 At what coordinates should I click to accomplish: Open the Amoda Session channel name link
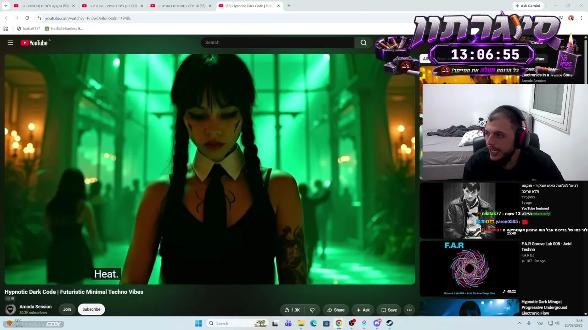35,307
